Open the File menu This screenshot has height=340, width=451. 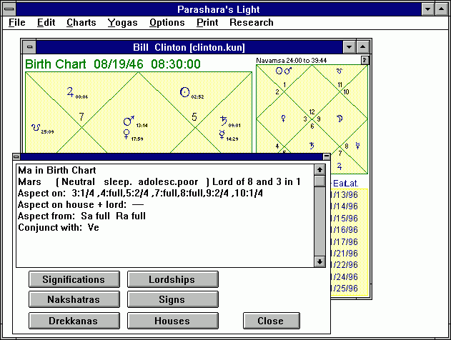(x=17, y=22)
